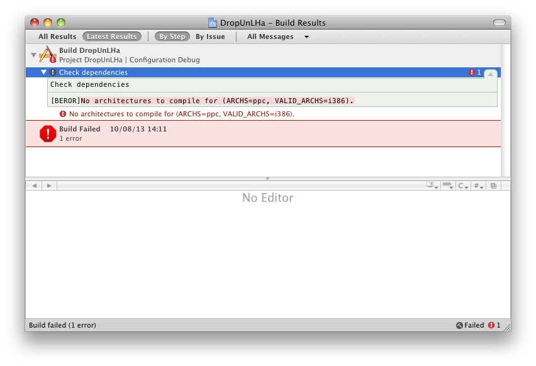Screen dimensions: 536x366
Task: Toggle toolbar with the pill button in title bar
Action: tap(500, 23)
